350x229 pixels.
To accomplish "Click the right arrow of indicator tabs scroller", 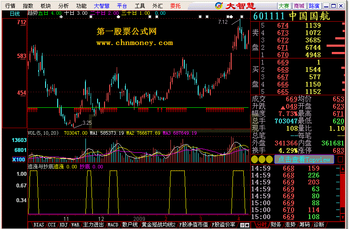I will click(x=247, y=225).
